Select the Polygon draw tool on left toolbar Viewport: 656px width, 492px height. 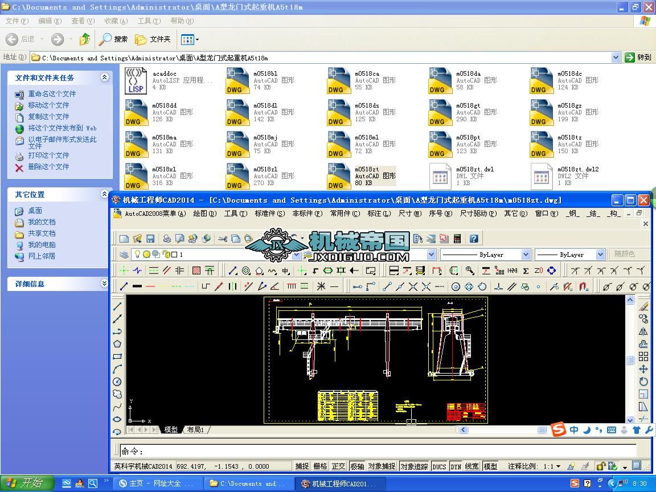tap(117, 344)
